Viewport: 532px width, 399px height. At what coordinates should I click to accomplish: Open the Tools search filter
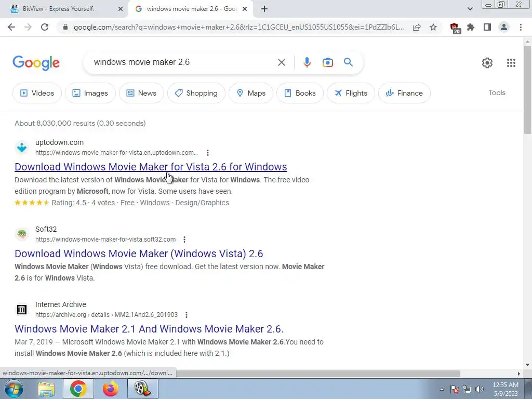[497, 92]
